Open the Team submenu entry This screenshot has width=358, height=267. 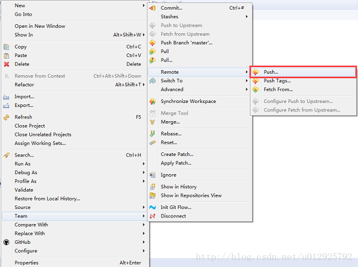[74, 216]
